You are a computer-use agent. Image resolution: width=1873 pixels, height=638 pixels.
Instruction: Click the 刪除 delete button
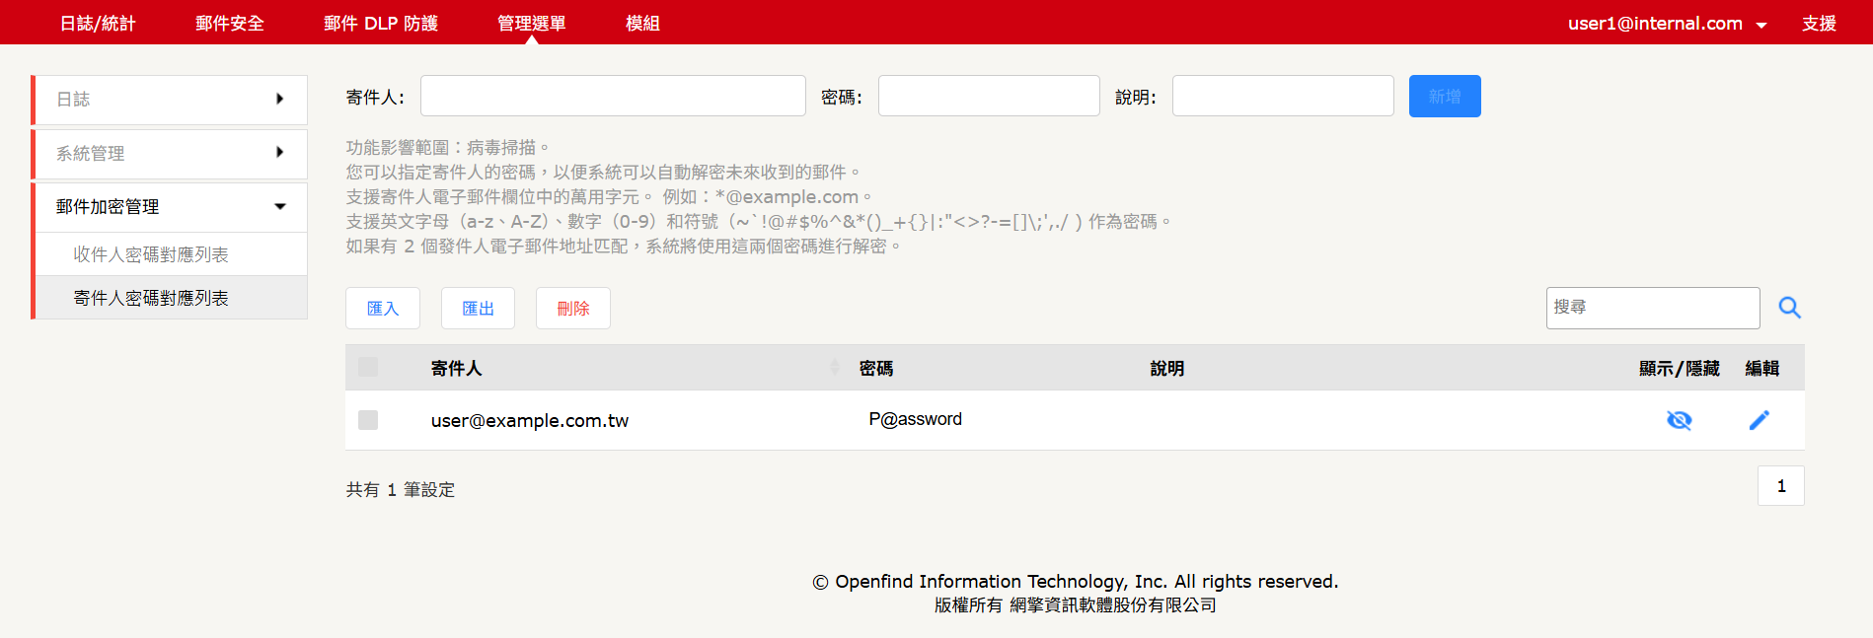coord(573,309)
